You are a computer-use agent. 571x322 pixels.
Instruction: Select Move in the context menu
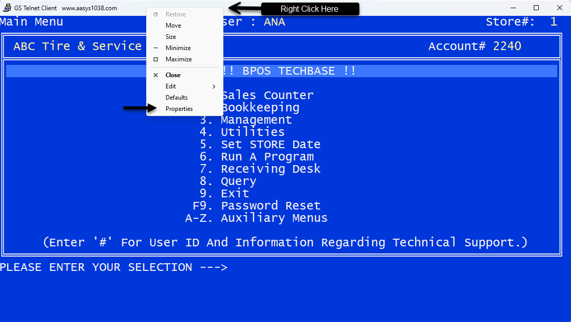(x=173, y=26)
